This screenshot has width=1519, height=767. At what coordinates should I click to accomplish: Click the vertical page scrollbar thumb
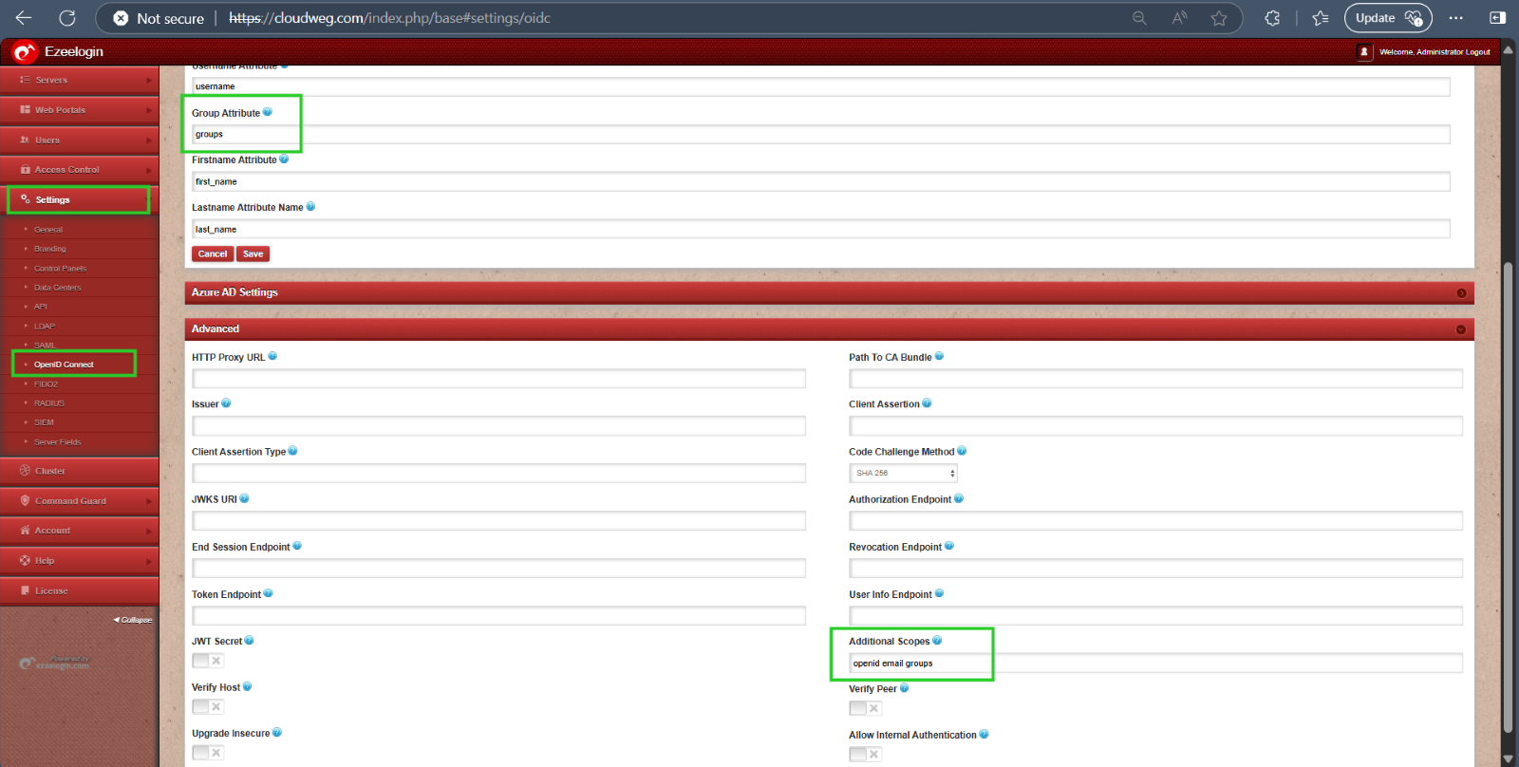tap(1508, 496)
